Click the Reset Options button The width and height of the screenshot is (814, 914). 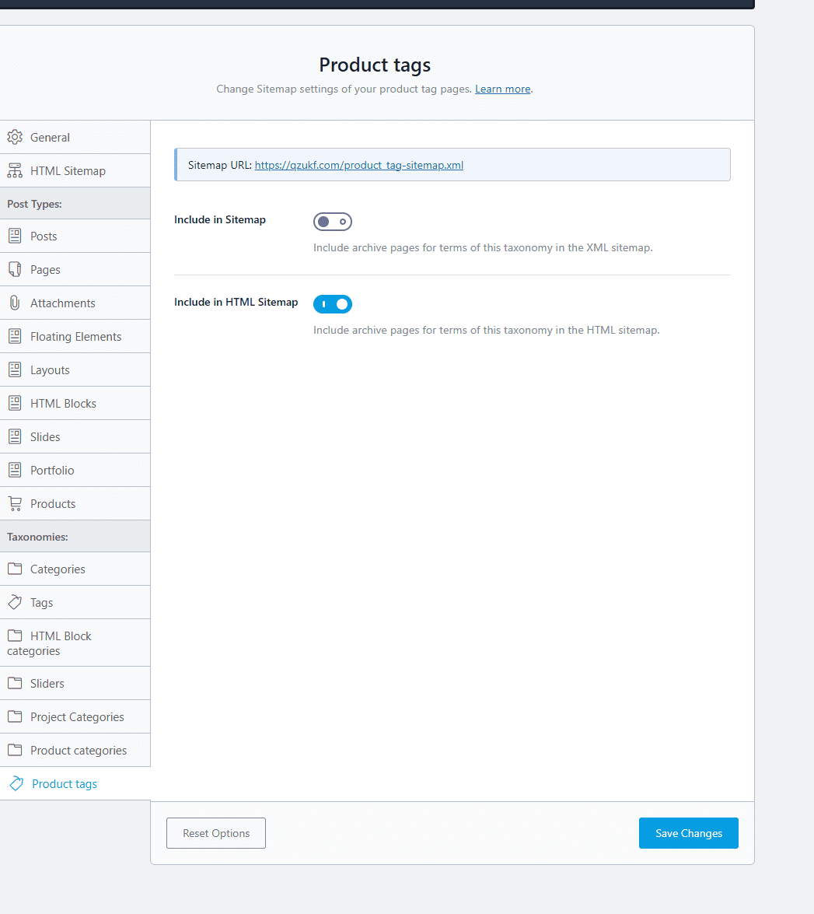coord(216,833)
